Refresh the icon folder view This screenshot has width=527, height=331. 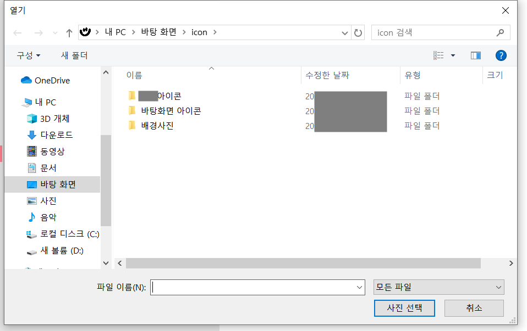pyautogui.click(x=358, y=32)
